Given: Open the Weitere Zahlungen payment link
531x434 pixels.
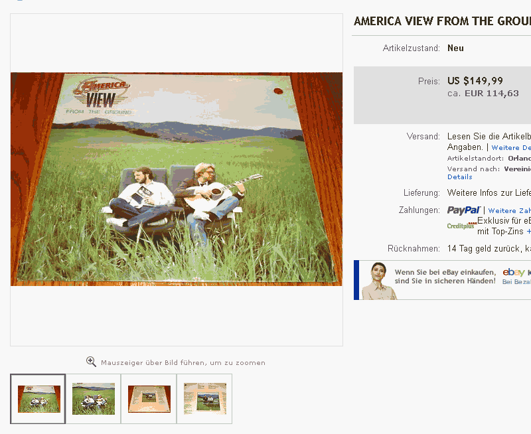Looking at the screenshot, I should pyautogui.click(x=509, y=210).
